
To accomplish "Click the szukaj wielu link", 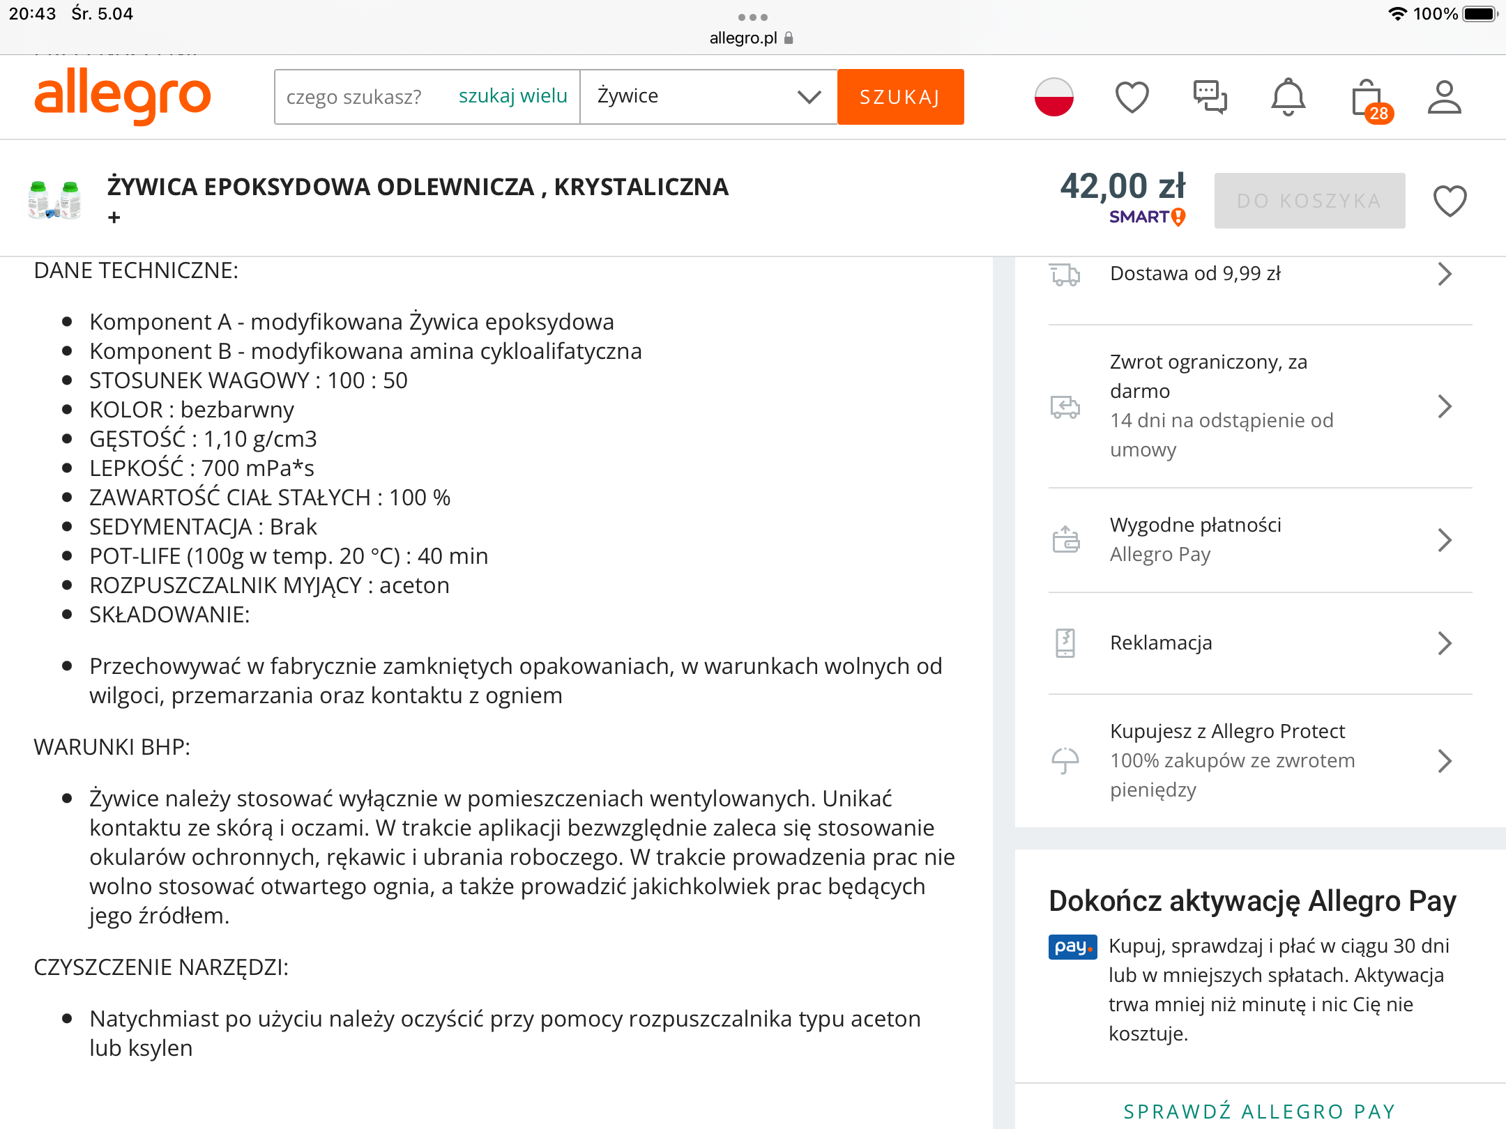I will click(x=512, y=96).
